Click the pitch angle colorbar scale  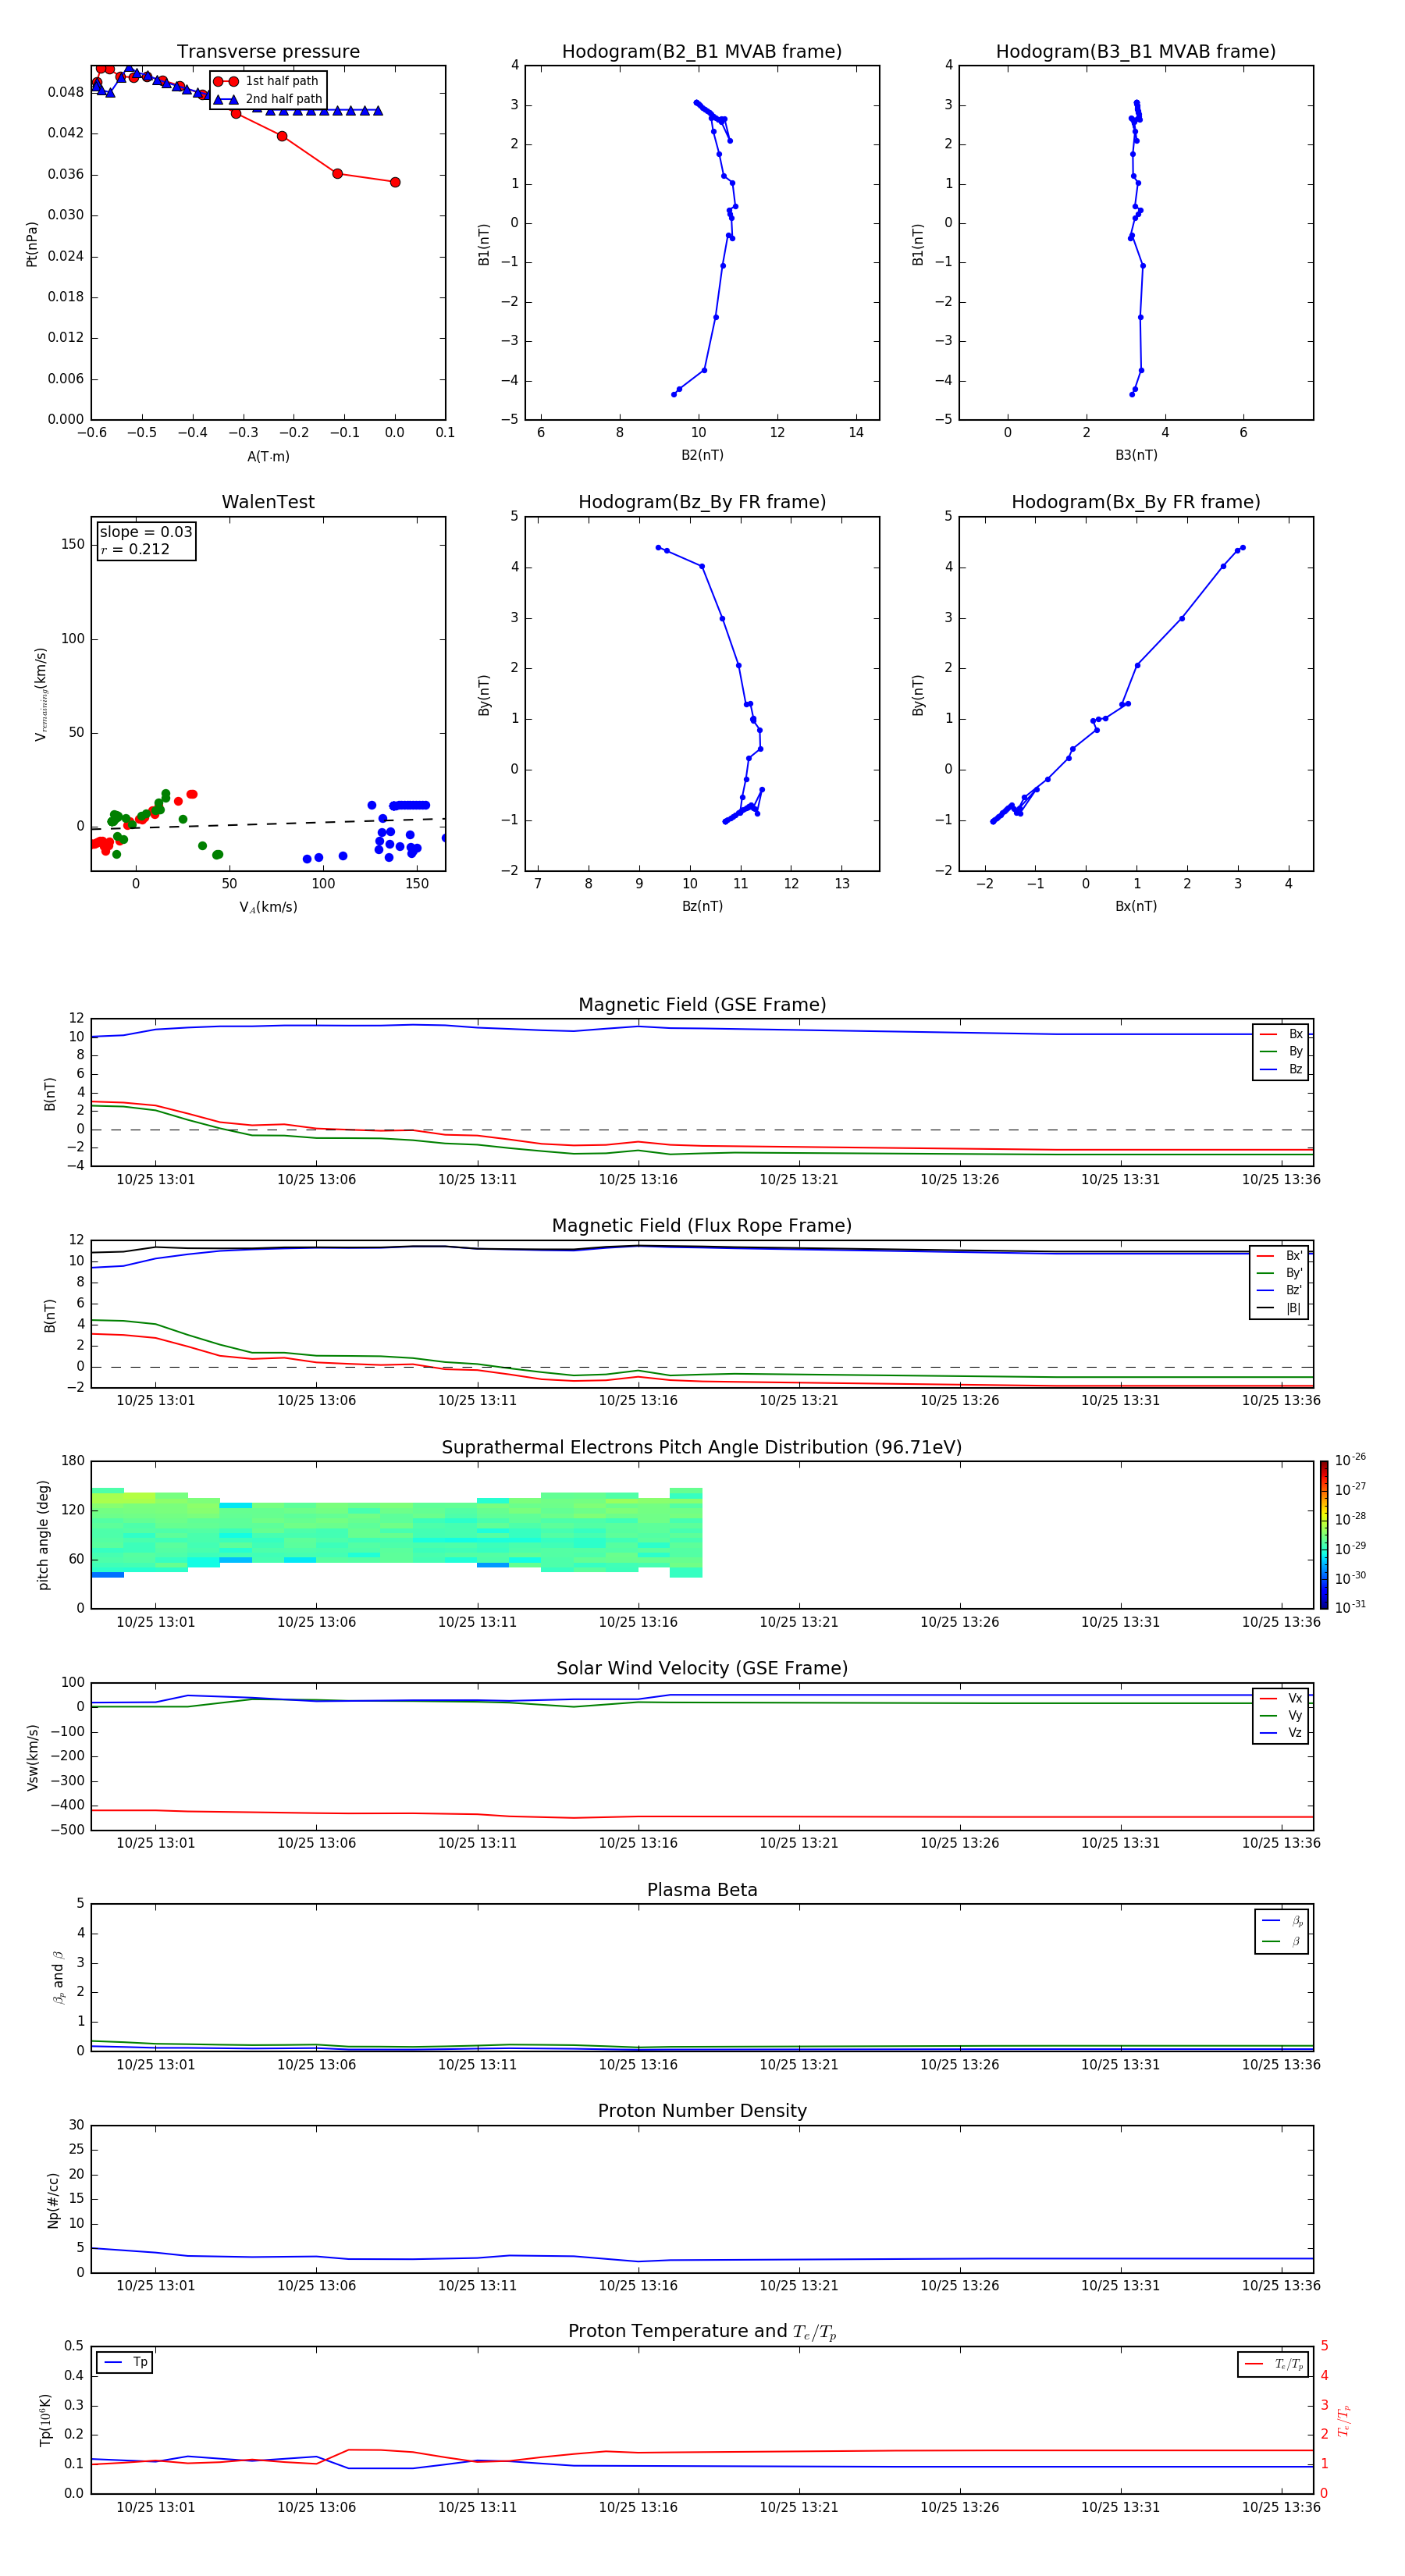1324,1535
